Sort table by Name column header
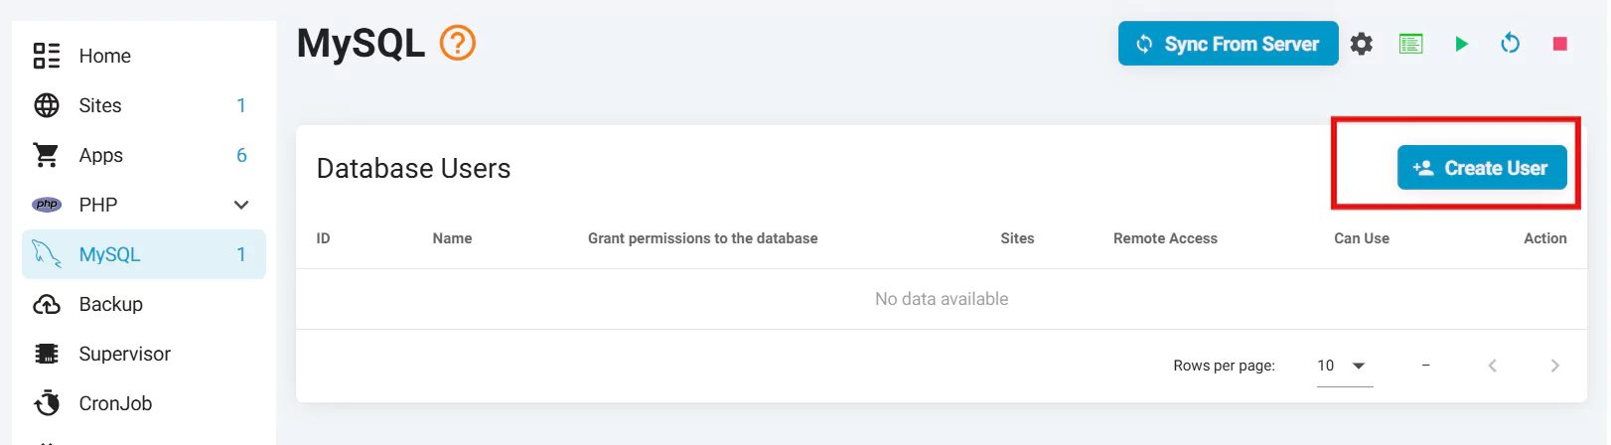This screenshot has width=1611, height=445. pyautogui.click(x=452, y=238)
